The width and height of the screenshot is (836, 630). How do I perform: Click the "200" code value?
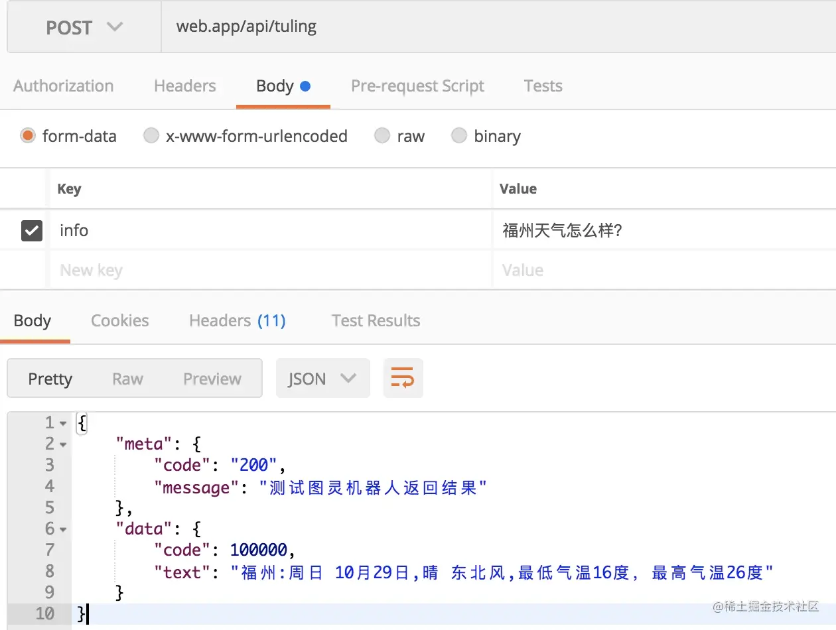click(x=253, y=465)
